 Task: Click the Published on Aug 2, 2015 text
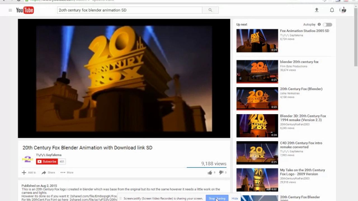39,186
